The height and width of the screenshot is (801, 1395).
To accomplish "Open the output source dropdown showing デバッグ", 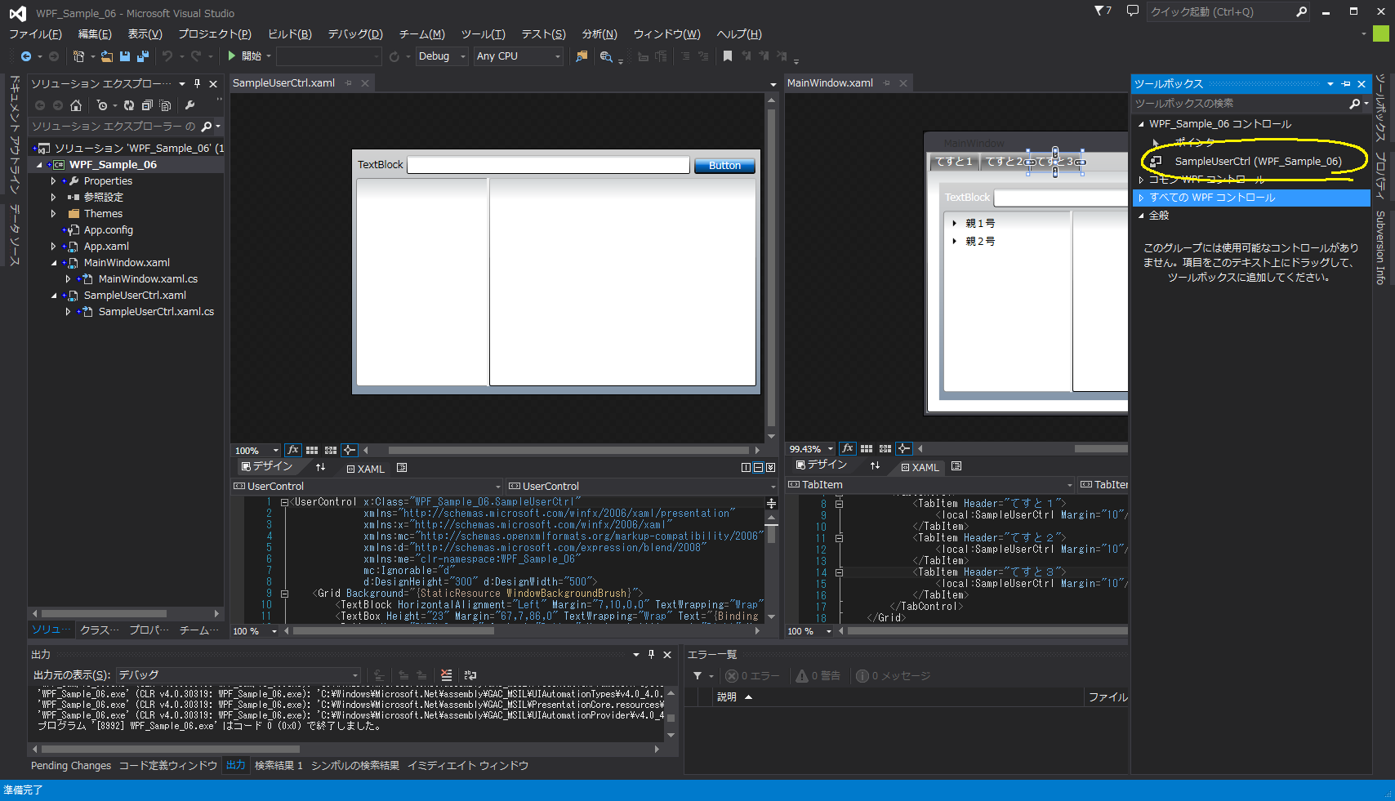I will 238,675.
